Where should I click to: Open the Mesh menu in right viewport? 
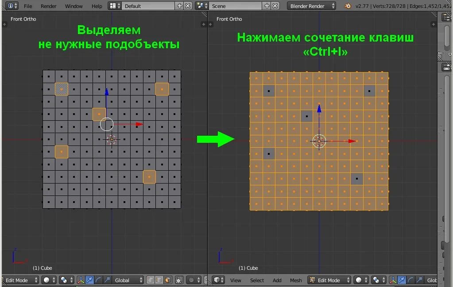click(x=295, y=280)
